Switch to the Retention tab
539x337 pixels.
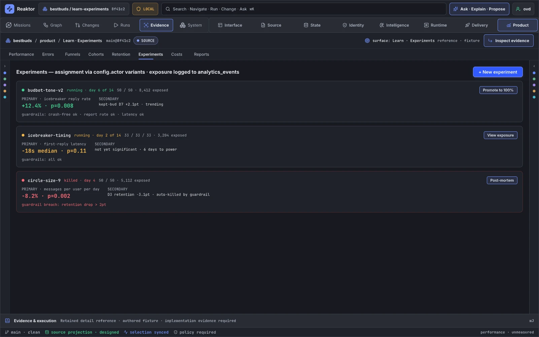coord(121,55)
